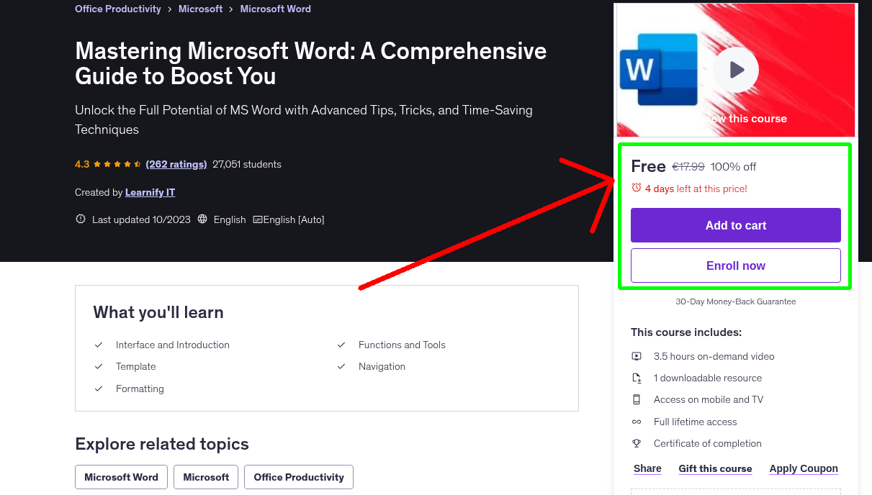Click the downloadable resource icon
This screenshot has width=872, height=495.
637,378
